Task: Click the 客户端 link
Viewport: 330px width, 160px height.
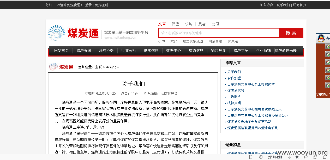Action: [x=233, y=41]
